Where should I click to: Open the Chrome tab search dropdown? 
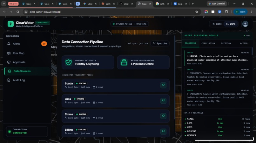3,3
